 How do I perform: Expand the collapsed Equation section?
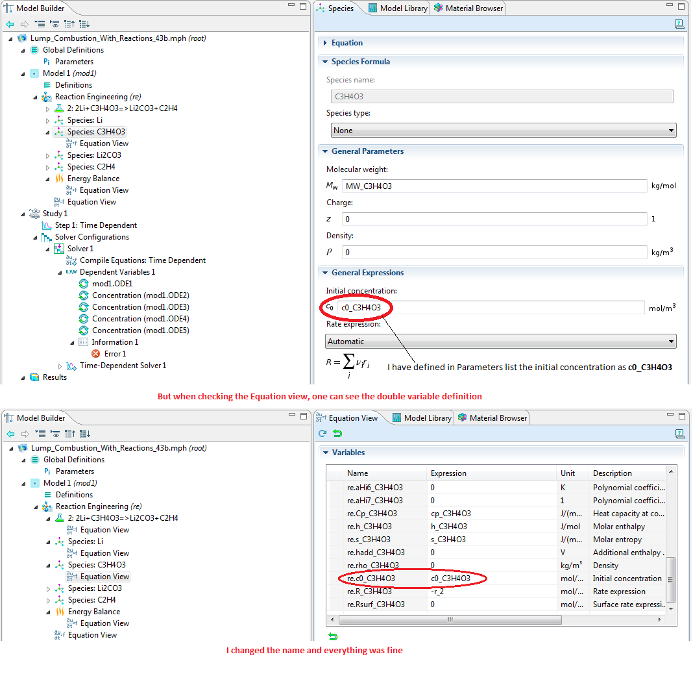coord(325,43)
